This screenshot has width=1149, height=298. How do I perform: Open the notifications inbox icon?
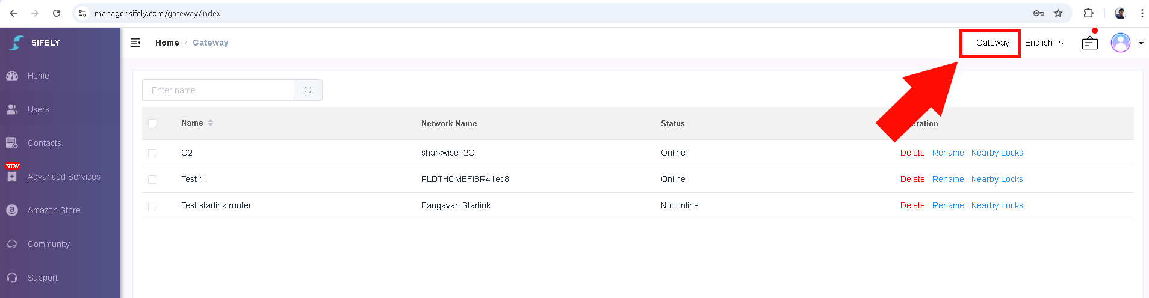pyautogui.click(x=1090, y=43)
